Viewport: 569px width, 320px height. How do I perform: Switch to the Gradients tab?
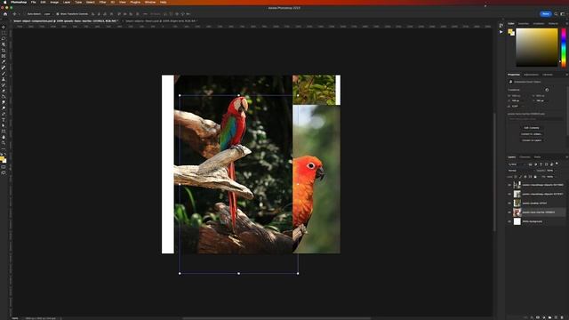(x=539, y=24)
